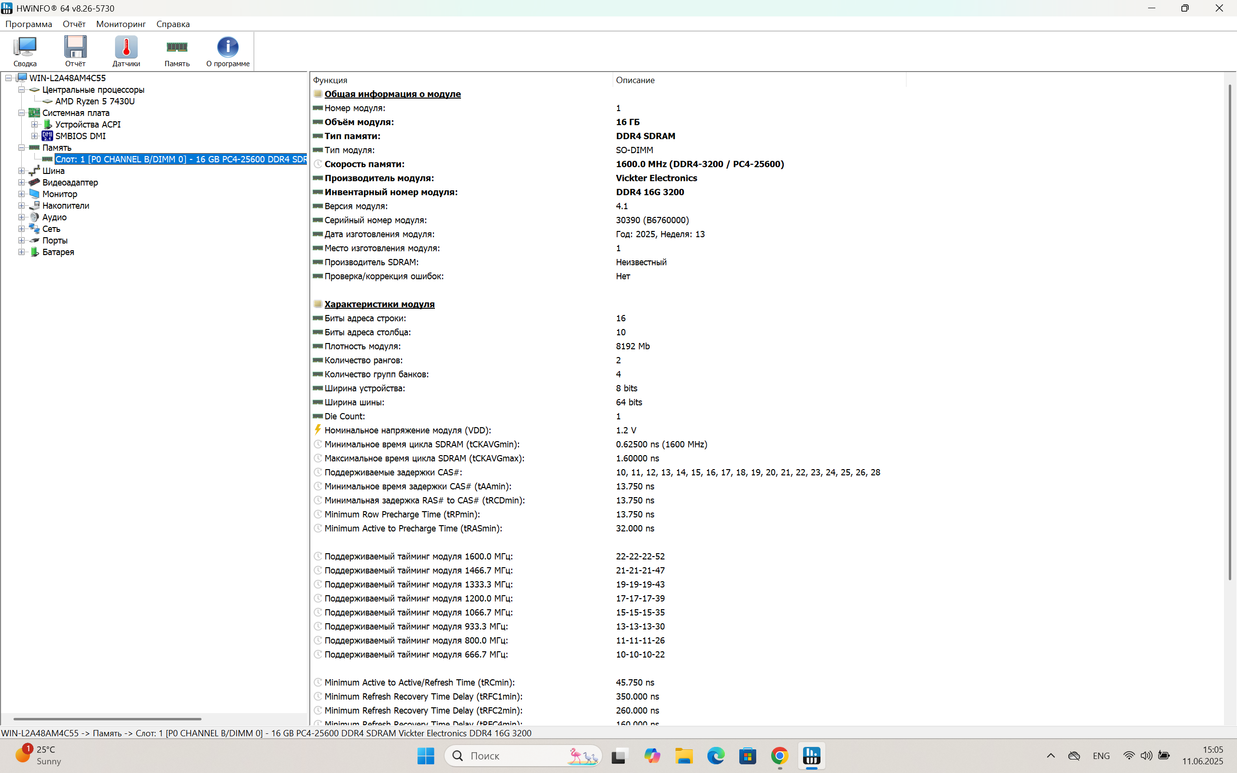Collapse the Память tree node
The height and width of the screenshot is (773, 1237).
click(x=21, y=148)
